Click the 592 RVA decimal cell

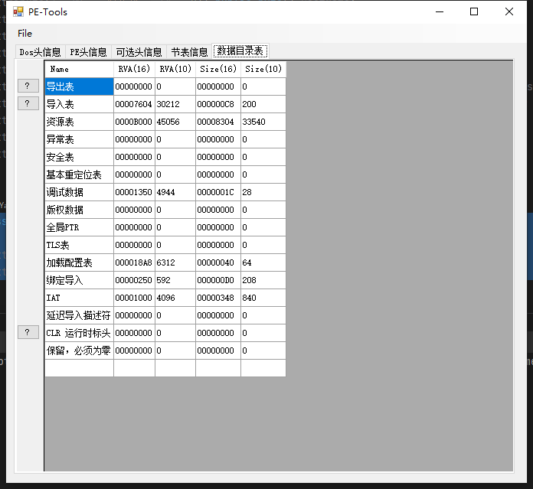175,280
